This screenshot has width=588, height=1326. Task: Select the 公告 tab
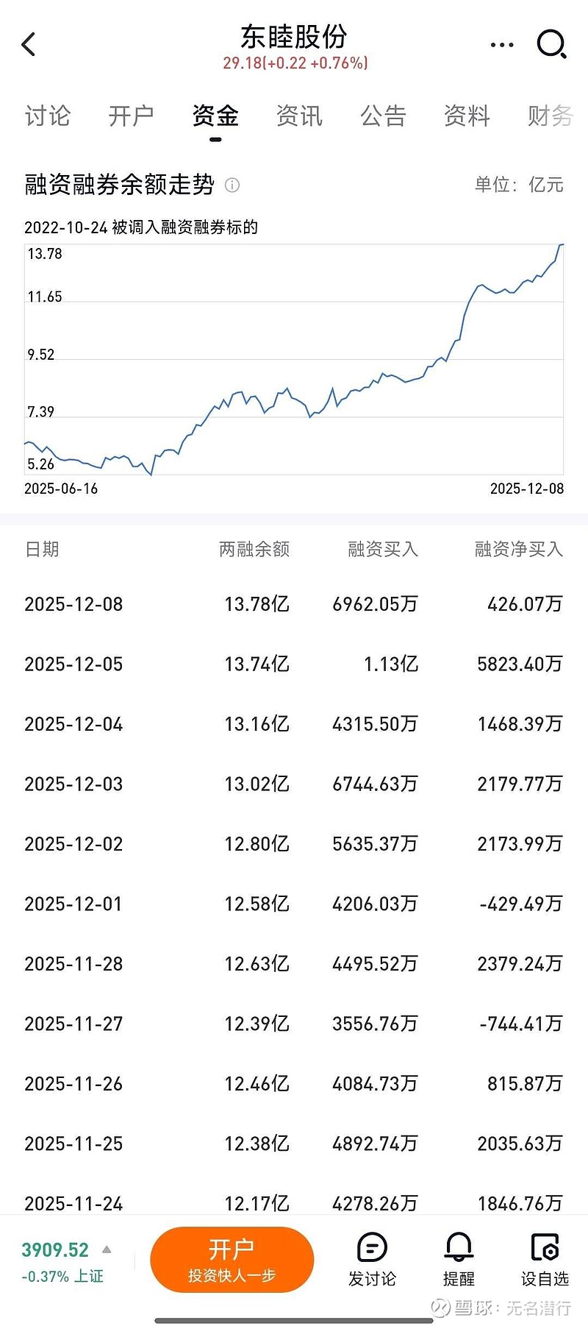pyautogui.click(x=383, y=116)
